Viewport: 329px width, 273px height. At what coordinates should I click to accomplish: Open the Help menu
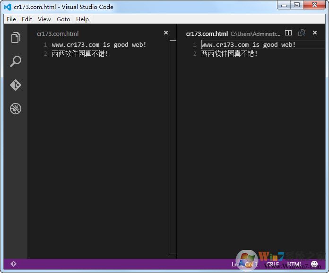[82, 19]
